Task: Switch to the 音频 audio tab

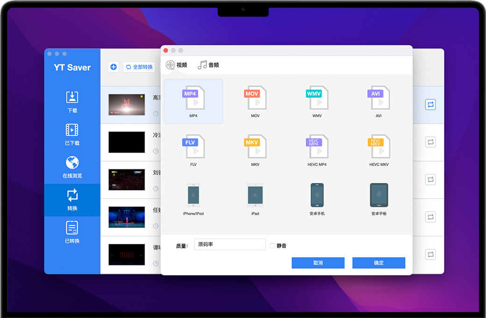Action: click(208, 65)
